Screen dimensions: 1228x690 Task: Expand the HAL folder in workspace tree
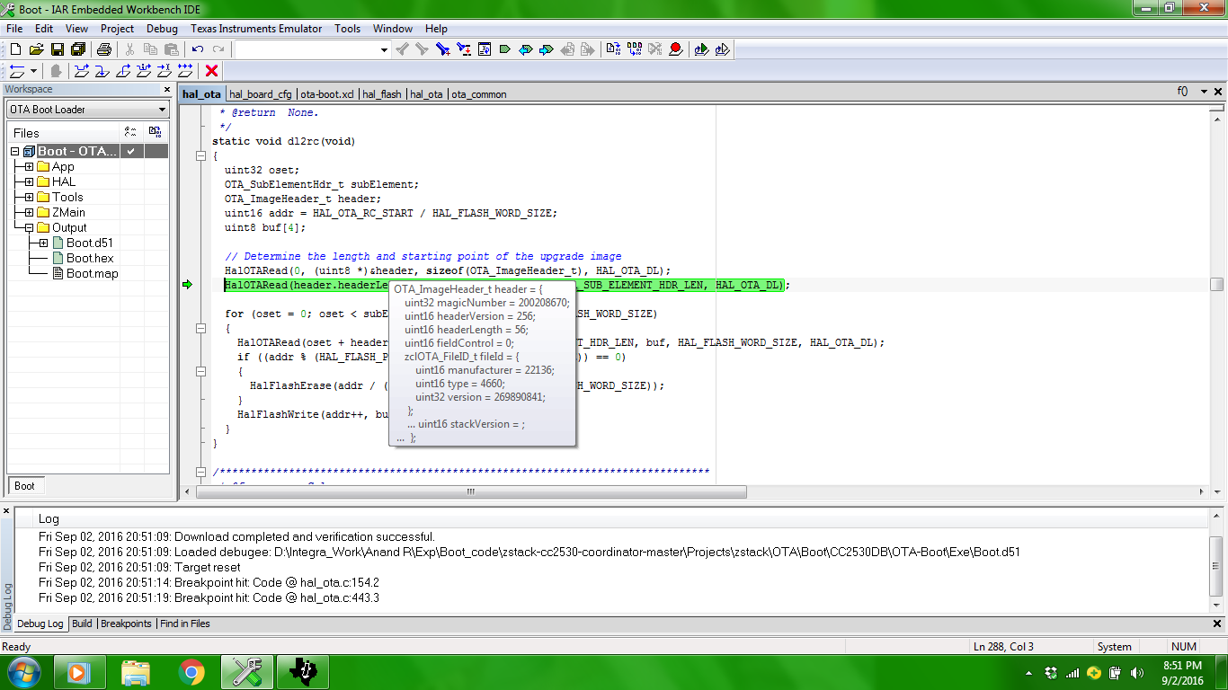click(x=30, y=181)
